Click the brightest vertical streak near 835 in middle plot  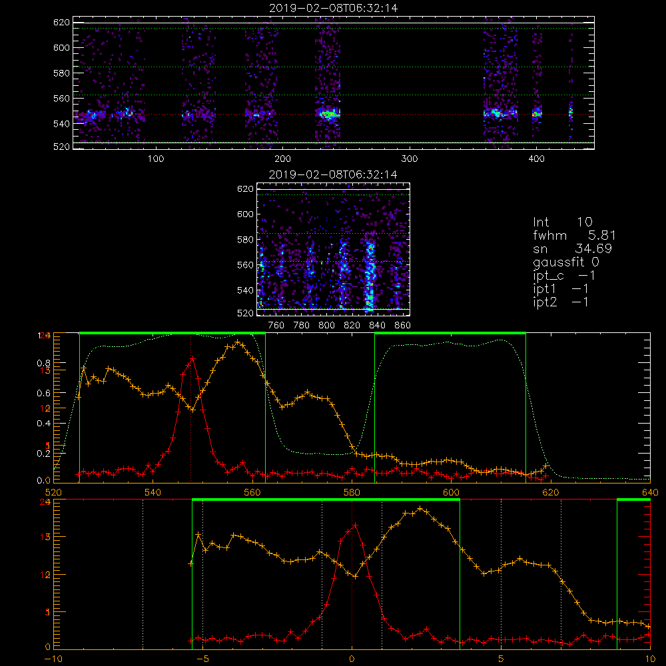(x=370, y=276)
